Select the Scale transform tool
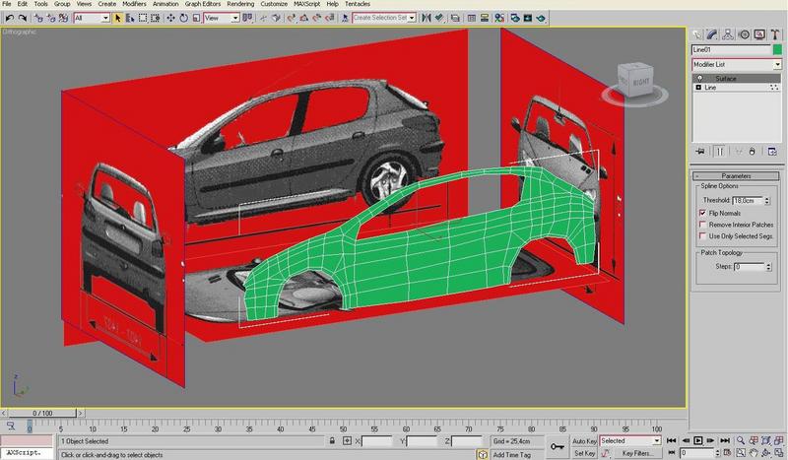The height and width of the screenshot is (460, 788). [x=196, y=18]
